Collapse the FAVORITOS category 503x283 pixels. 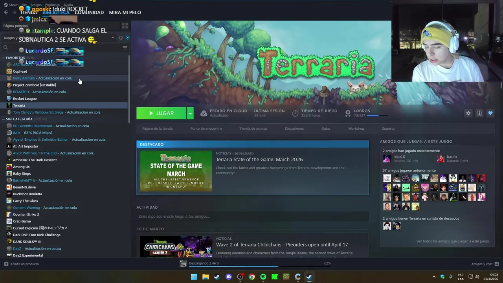(x=4, y=58)
